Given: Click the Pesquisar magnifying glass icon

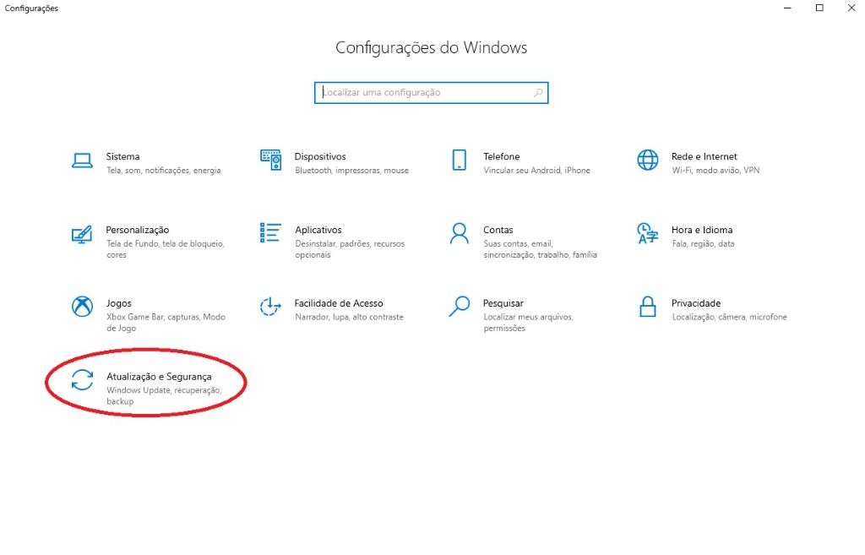Looking at the screenshot, I should pos(459,307).
